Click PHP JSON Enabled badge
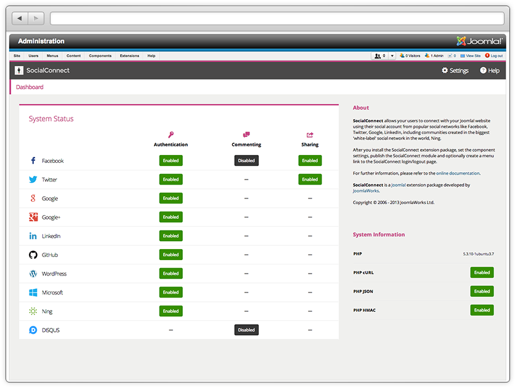Viewport: 515px width, 388px height. point(482,291)
